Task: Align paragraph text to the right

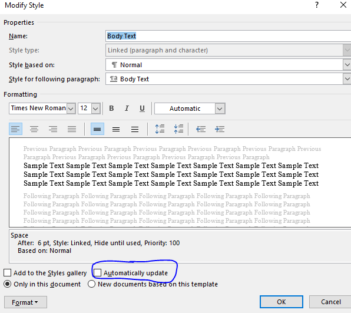Action: point(53,129)
